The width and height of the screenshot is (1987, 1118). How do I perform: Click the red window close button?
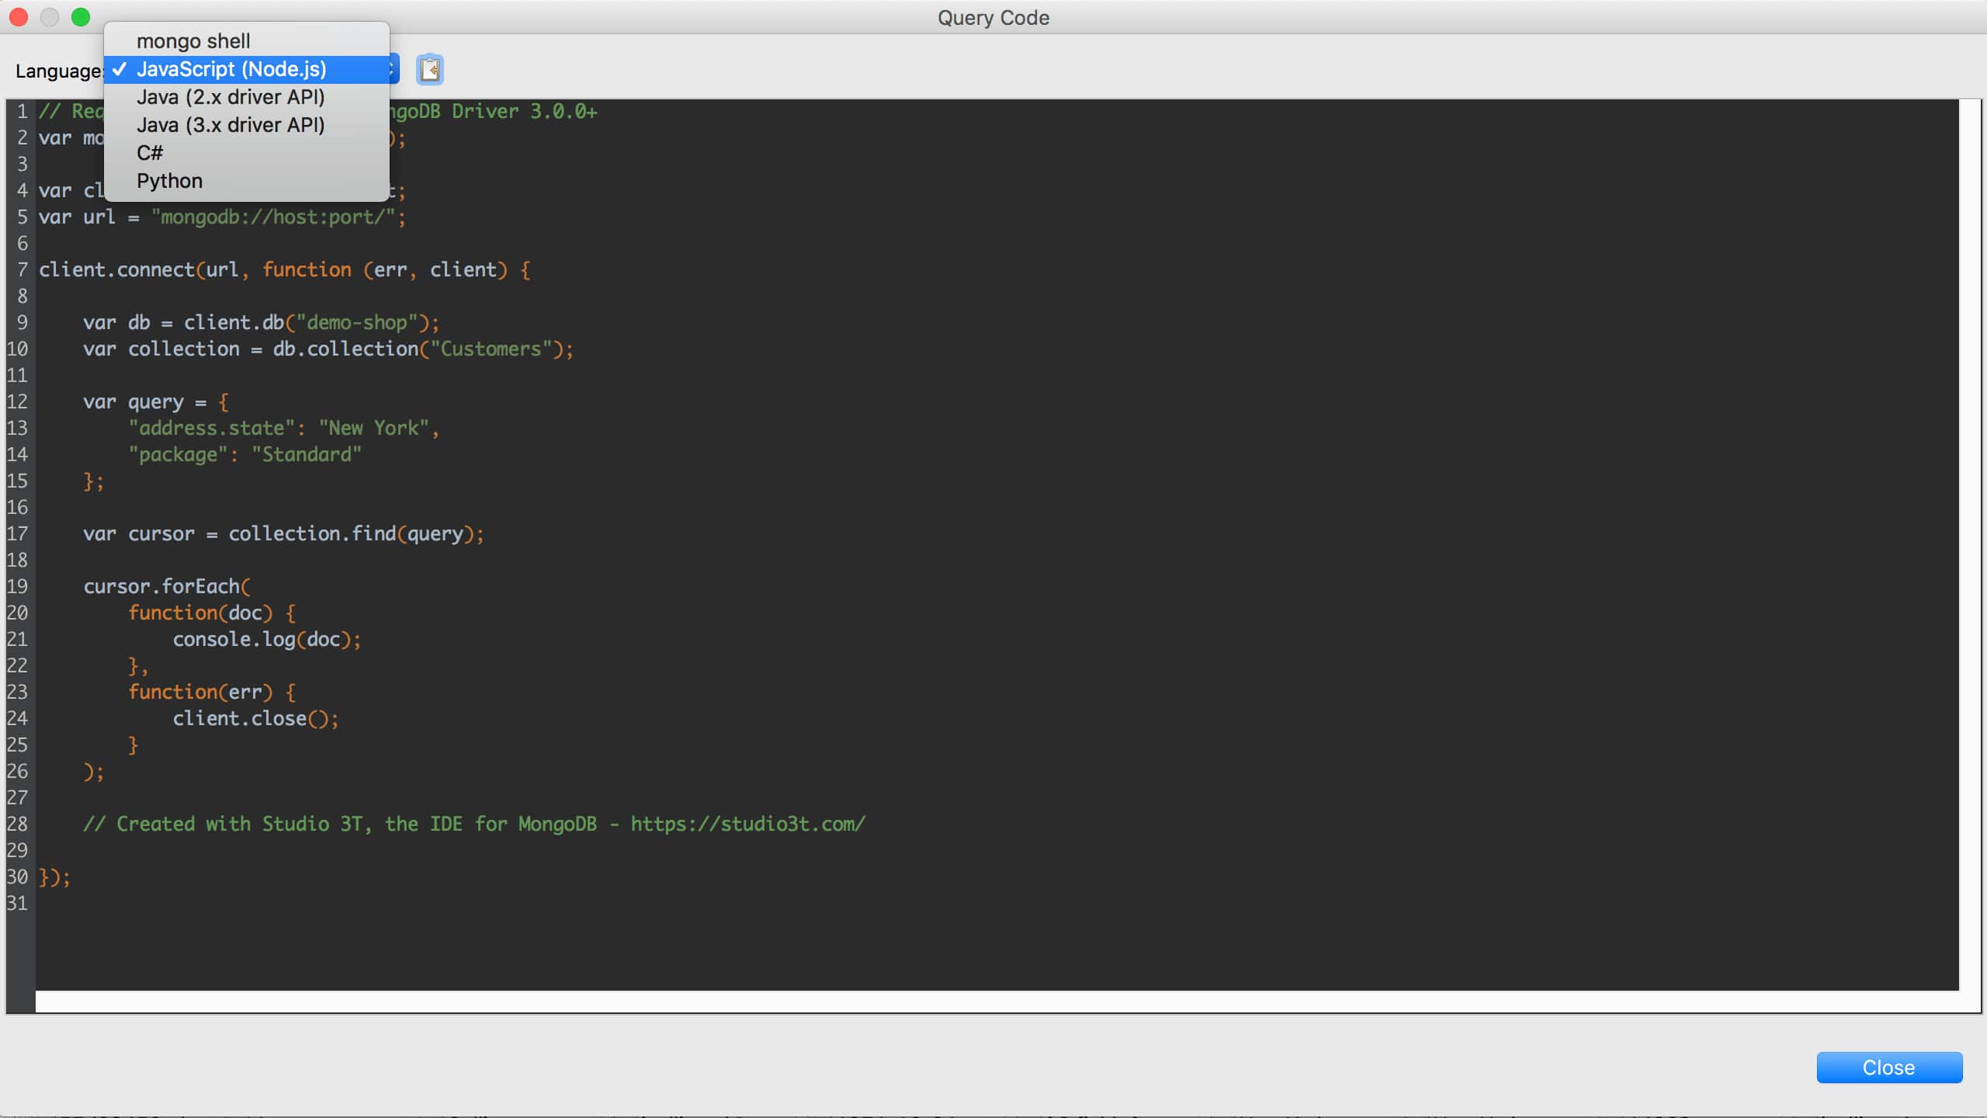19,17
